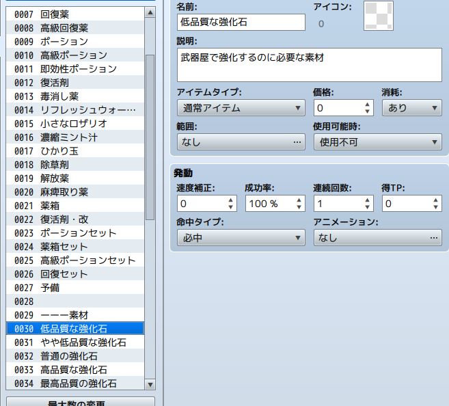This screenshot has width=449, height=406.
Task: Open the 命中タイプ dropdown
Action: pos(241,238)
